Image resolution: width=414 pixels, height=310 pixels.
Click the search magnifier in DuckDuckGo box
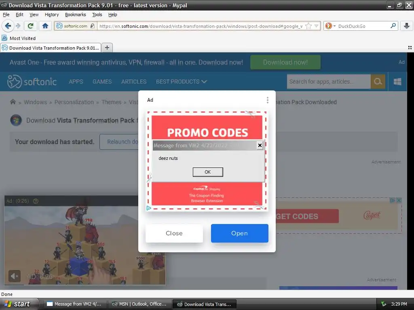[393, 26]
